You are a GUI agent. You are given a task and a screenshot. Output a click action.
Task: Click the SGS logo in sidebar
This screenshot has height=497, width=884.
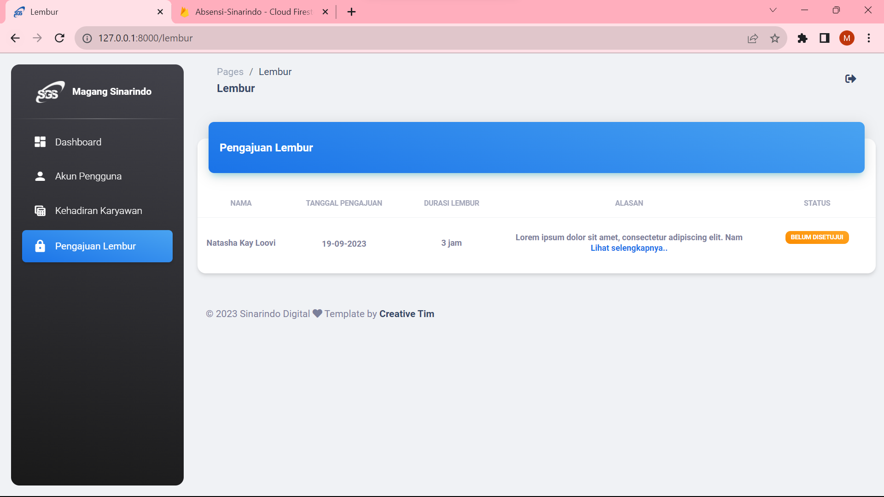click(x=50, y=92)
